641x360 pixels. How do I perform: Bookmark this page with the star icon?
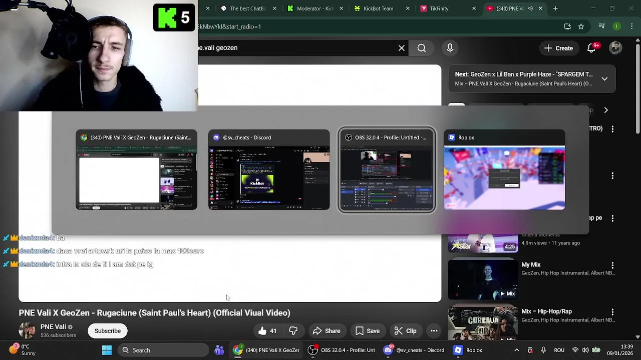[581, 26]
